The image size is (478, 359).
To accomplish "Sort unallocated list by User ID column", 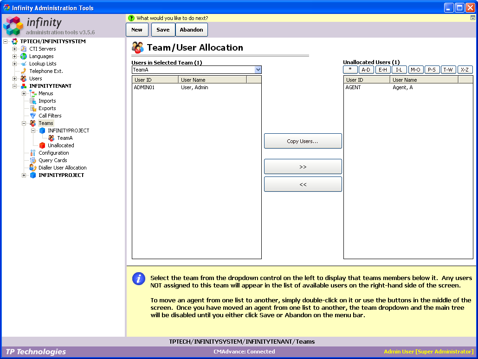I will (x=367, y=80).
